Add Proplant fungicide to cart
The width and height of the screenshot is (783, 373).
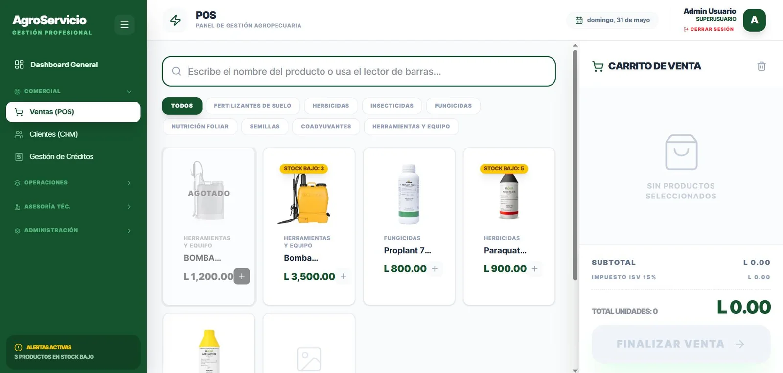435,269
